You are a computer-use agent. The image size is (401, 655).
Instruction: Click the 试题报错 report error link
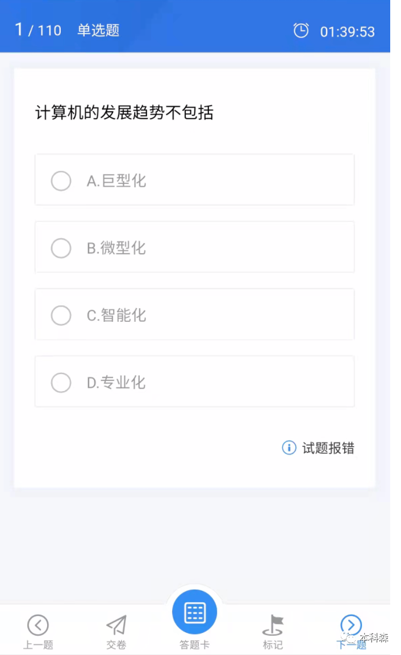click(328, 448)
